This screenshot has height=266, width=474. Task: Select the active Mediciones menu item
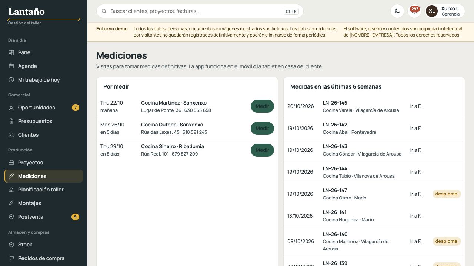point(44,176)
